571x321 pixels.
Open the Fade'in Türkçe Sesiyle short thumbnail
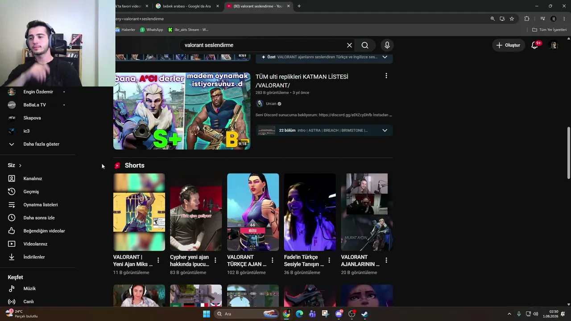(x=310, y=212)
